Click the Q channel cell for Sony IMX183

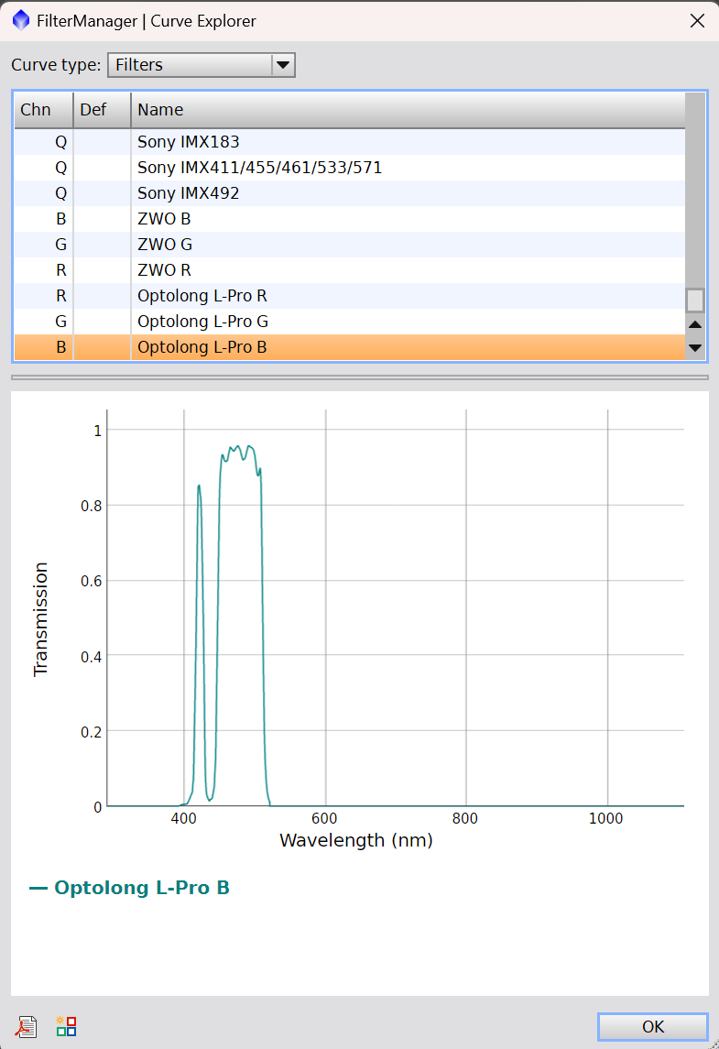point(43,142)
